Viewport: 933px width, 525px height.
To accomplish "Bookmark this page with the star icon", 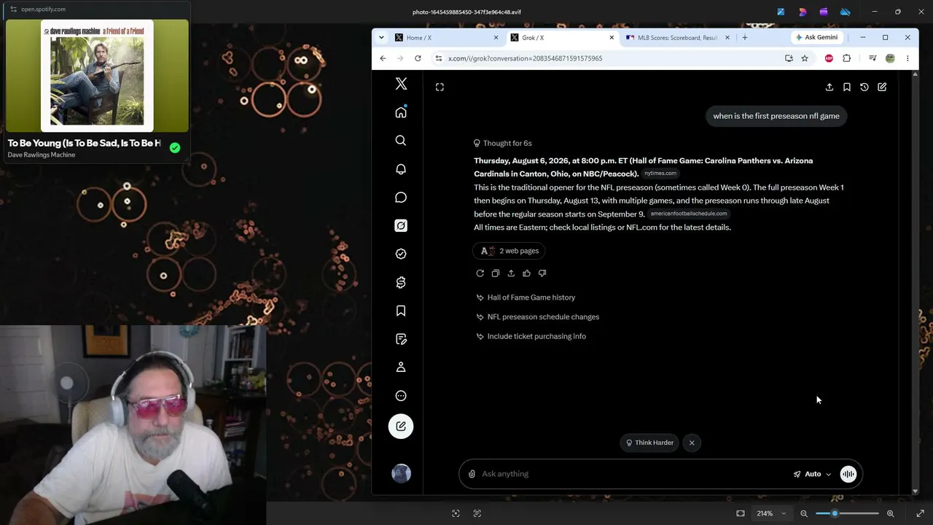I will 805,58.
